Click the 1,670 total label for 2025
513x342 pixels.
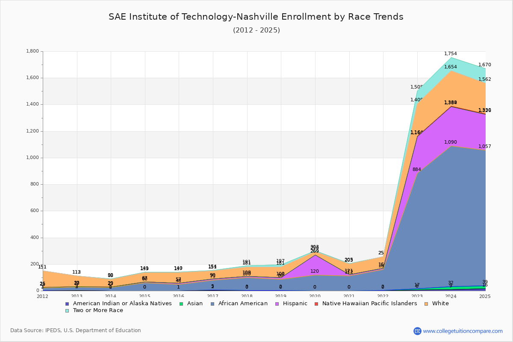pos(484,65)
